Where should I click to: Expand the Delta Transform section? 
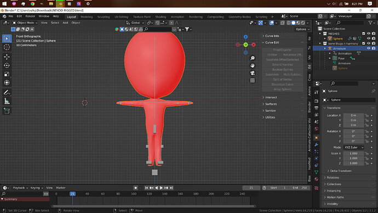coord(341,171)
